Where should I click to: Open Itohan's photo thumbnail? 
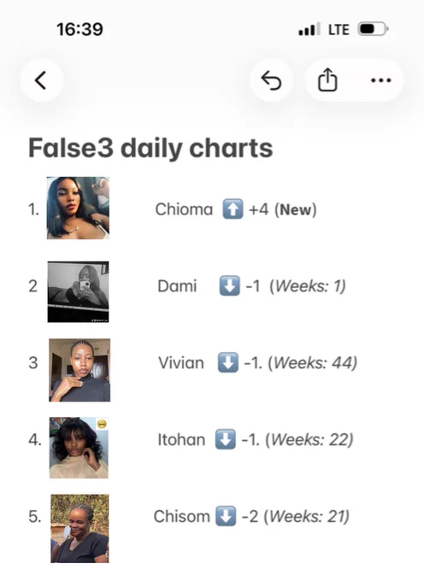click(x=79, y=448)
